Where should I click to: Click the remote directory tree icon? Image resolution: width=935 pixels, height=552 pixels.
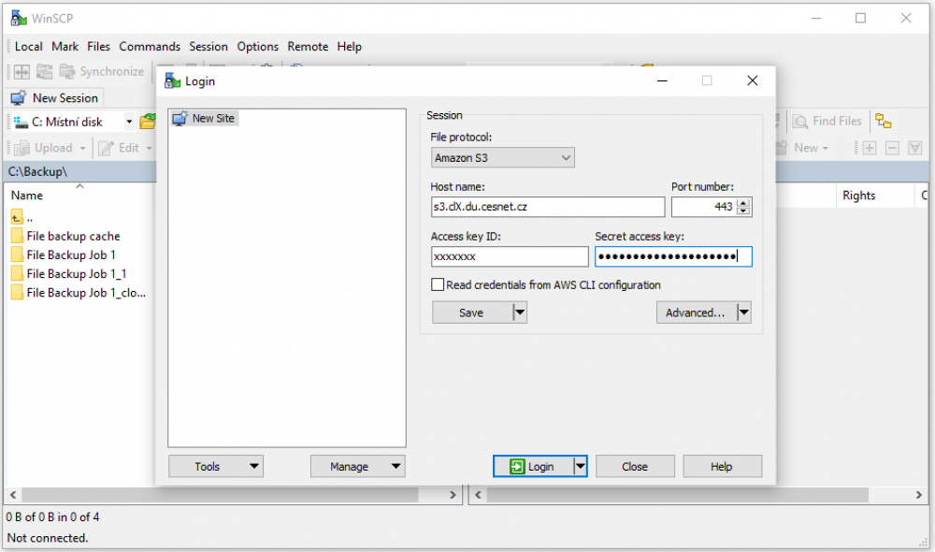pyautogui.click(x=884, y=121)
